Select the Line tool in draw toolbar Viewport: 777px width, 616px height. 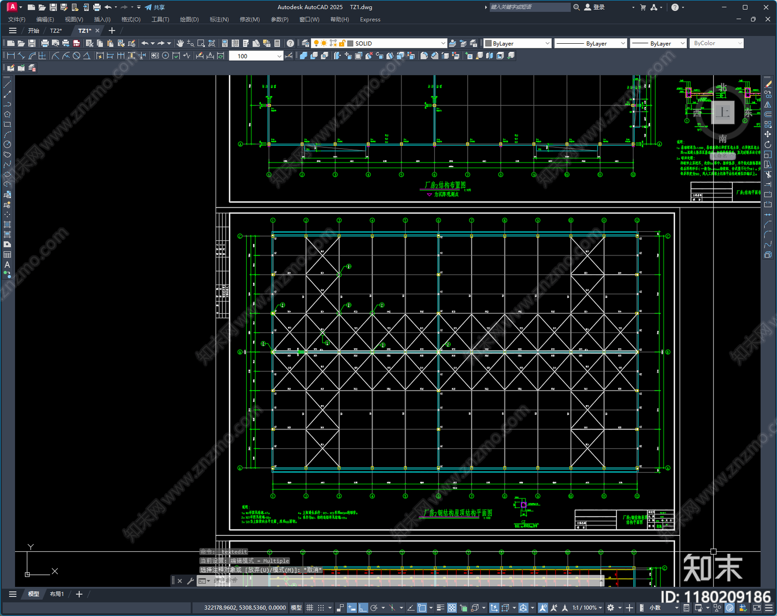(7, 84)
